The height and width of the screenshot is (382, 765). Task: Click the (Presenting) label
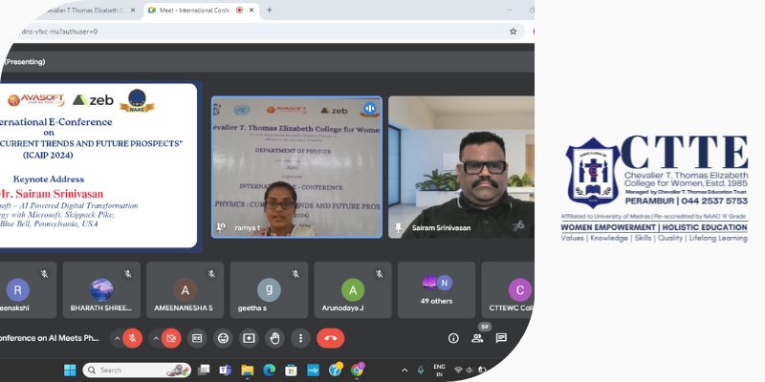tap(25, 62)
